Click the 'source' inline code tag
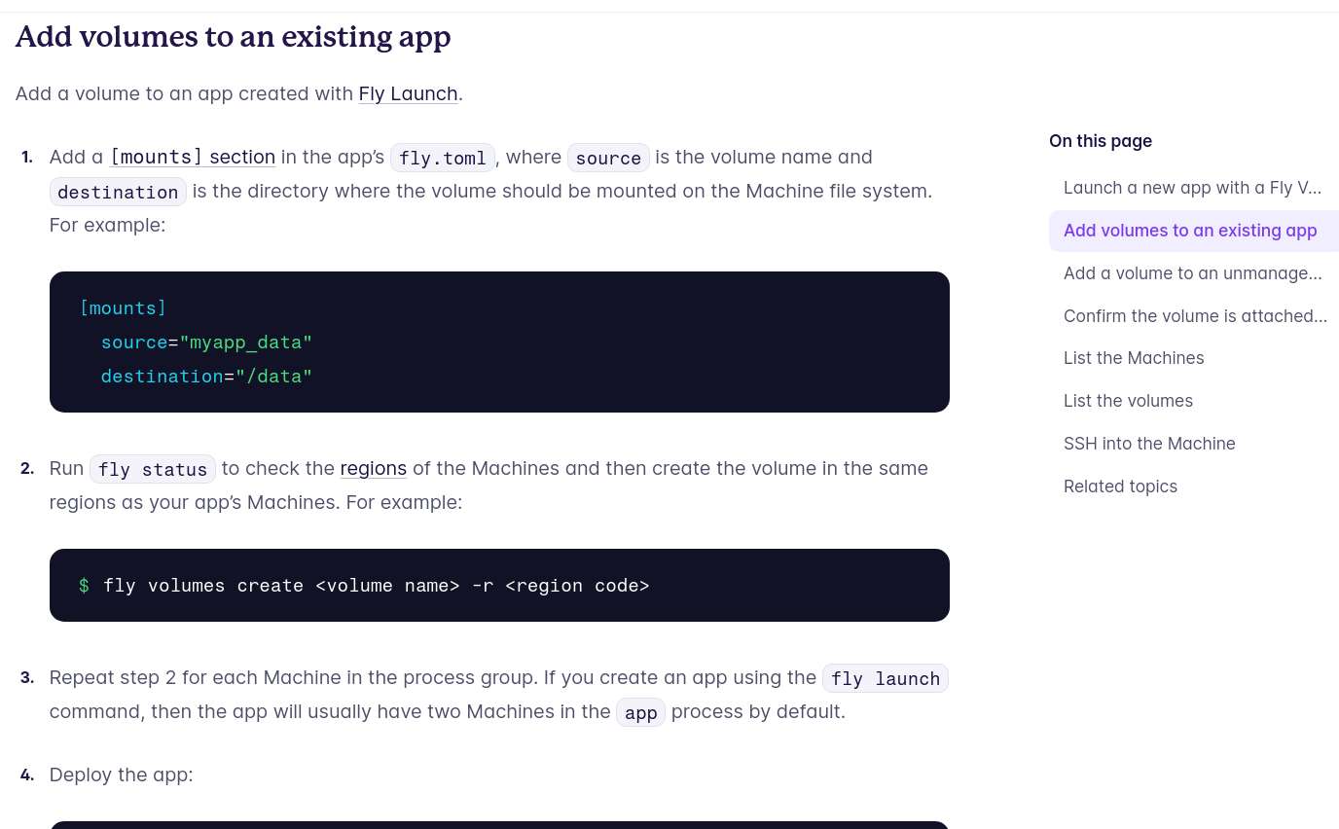 (x=608, y=158)
